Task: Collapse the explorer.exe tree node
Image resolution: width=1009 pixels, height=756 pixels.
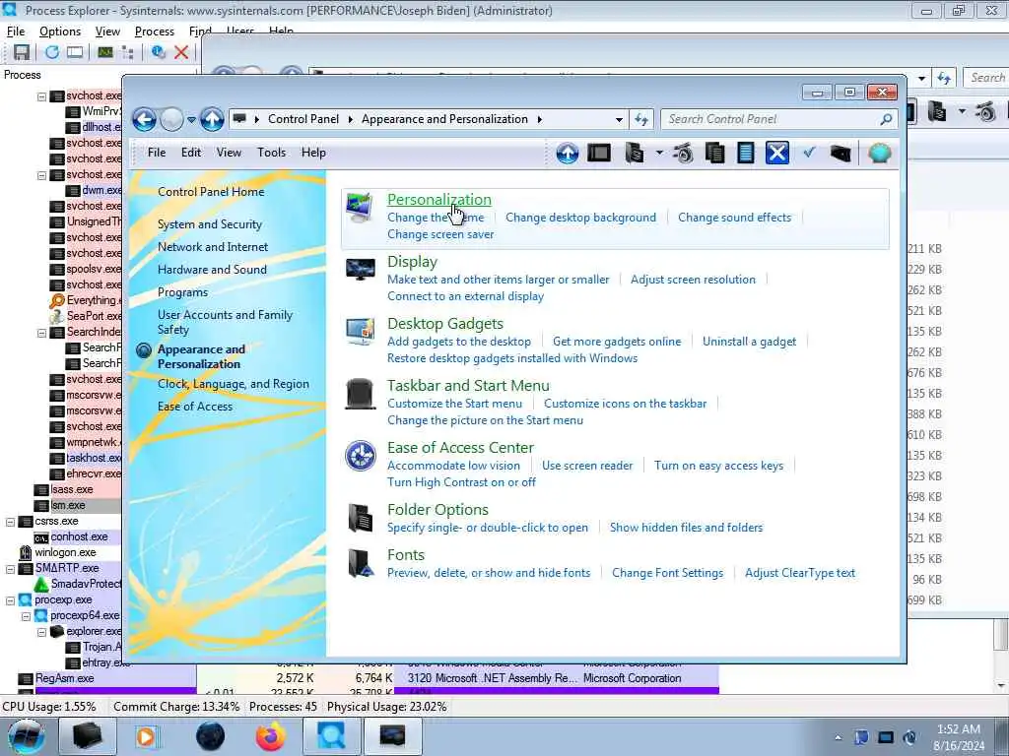Action: click(x=41, y=632)
